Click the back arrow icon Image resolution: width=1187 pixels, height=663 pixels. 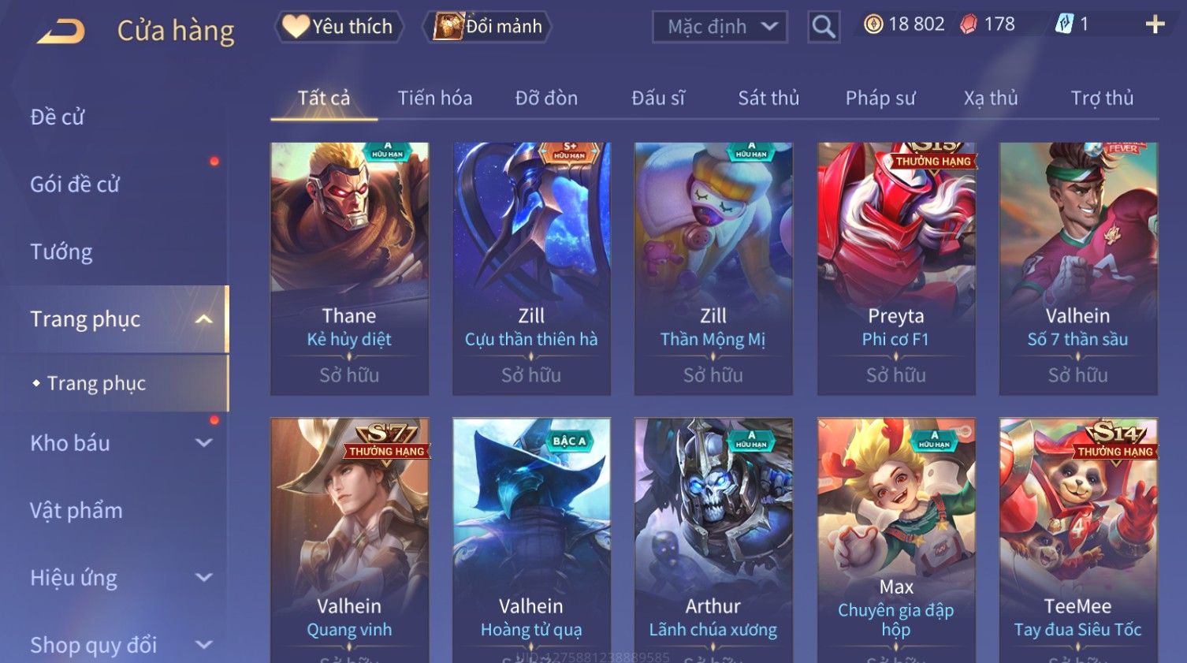[61, 32]
